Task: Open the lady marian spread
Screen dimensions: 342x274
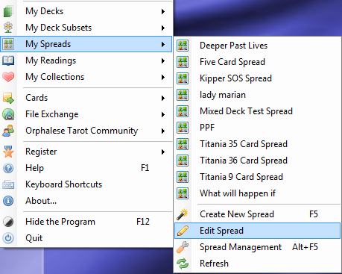Action: [257, 95]
